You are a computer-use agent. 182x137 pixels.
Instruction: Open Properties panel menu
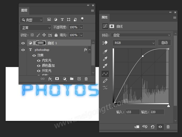tap(175, 17)
